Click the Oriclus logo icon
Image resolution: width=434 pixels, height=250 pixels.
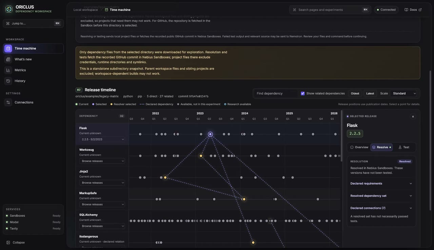(x=9, y=9)
